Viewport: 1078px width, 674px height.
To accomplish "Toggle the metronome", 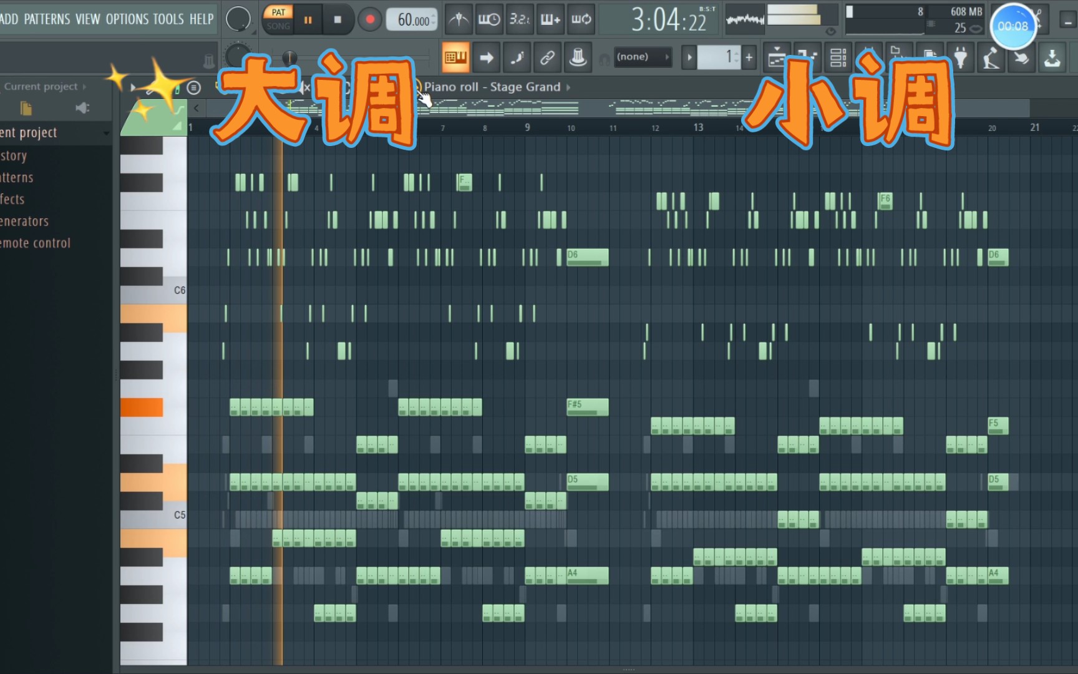I will (x=459, y=19).
